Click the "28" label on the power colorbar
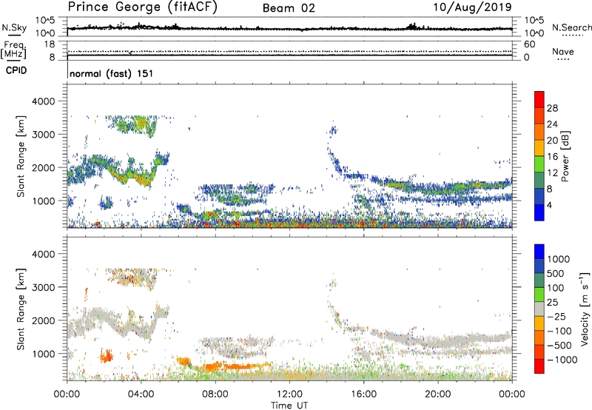Screen dimensions: 592x410 tap(552, 108)
